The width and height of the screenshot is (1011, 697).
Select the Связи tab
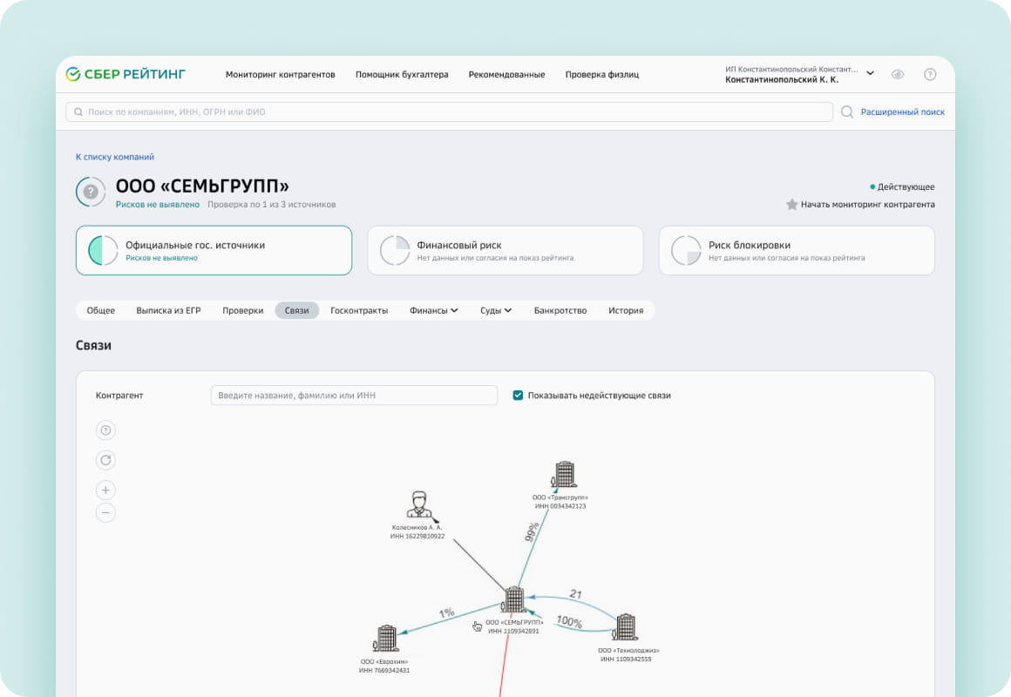[x=296, y=310]
